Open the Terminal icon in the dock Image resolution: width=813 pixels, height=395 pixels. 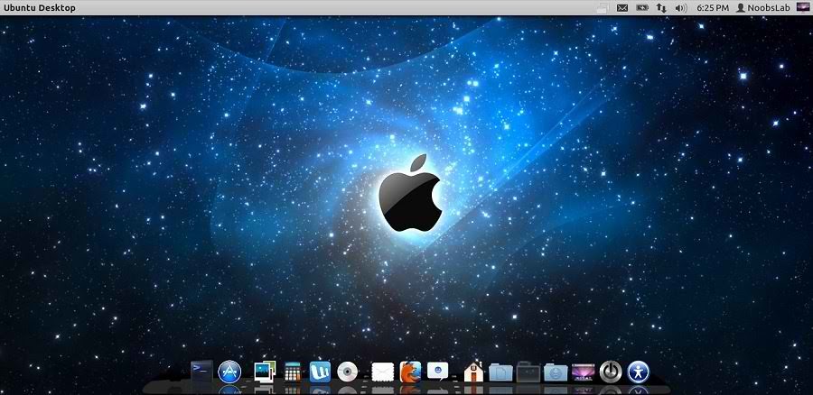pos(201,372)
